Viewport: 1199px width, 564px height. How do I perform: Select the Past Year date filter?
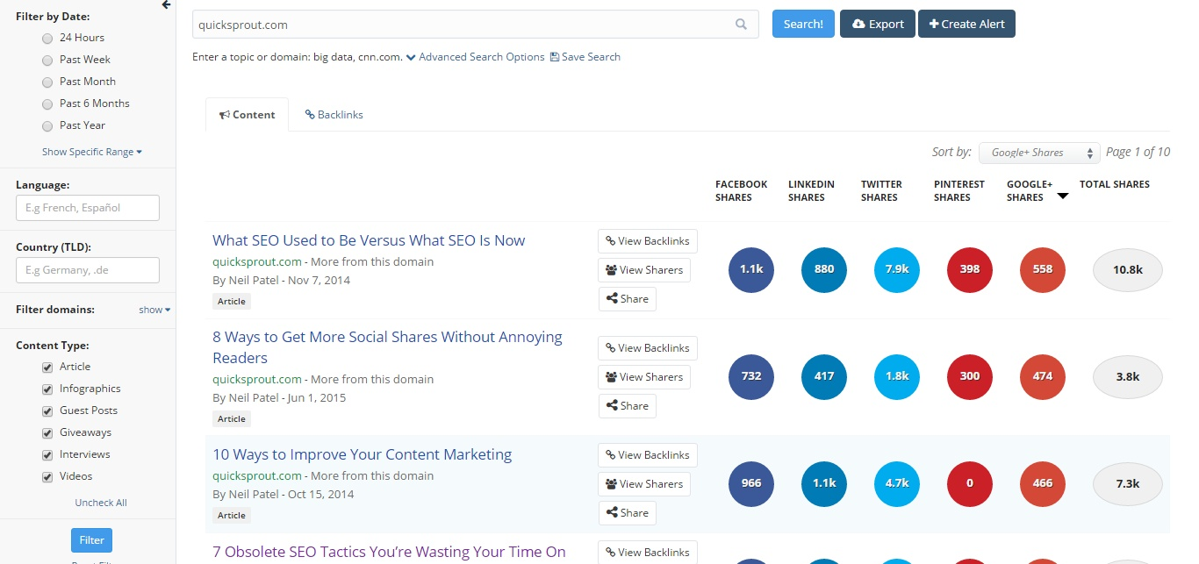coord(47,125)
